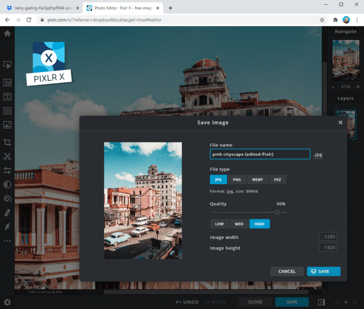Open the Add Text tool
364x309 pixels.
click(x=7, y=97)
